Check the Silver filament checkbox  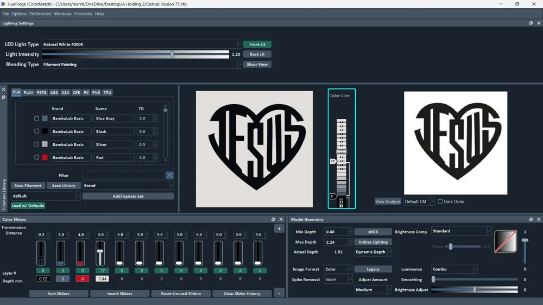(37, 144)
